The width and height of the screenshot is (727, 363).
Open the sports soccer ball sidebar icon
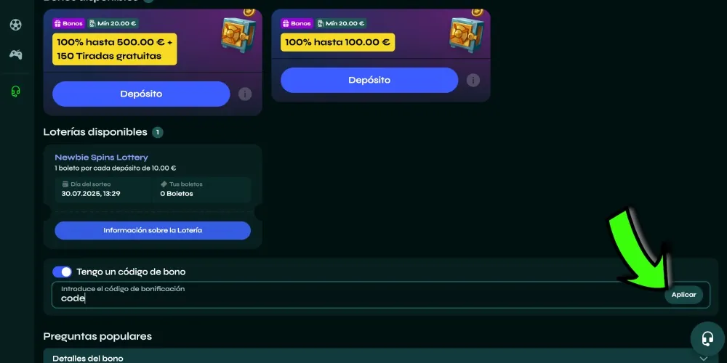click(16, 25)
